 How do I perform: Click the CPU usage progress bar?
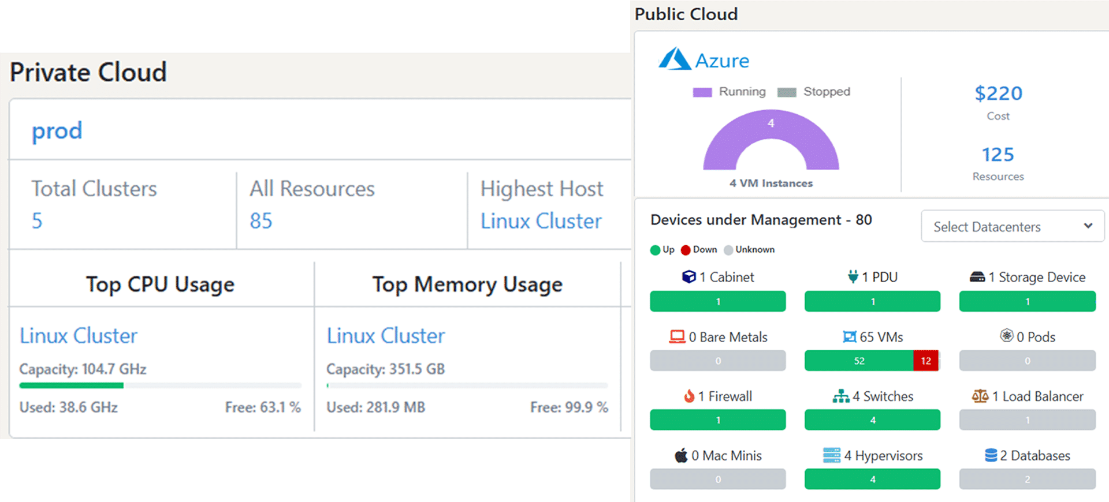(160, 385)
